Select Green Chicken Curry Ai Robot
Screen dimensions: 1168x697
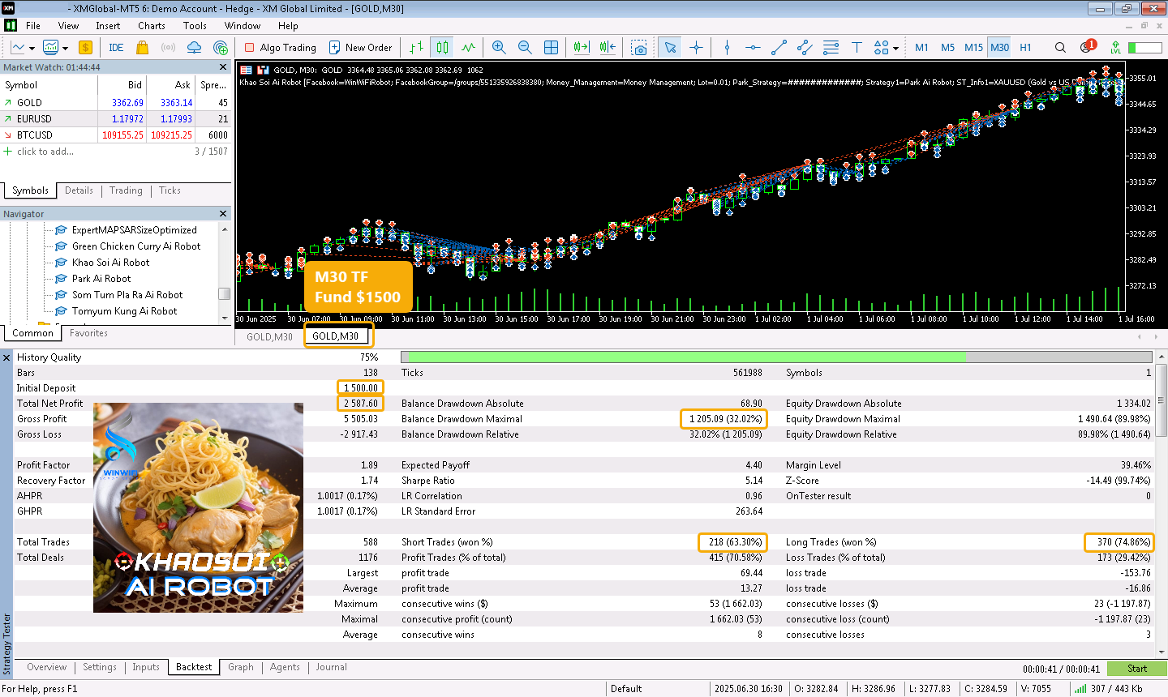136,246
